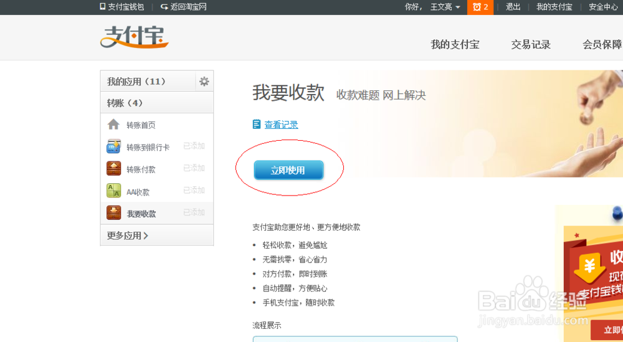This screenshot has height=342, width=623.
Task: Click text 无需找零，省心省力
Action: [295, 259]
